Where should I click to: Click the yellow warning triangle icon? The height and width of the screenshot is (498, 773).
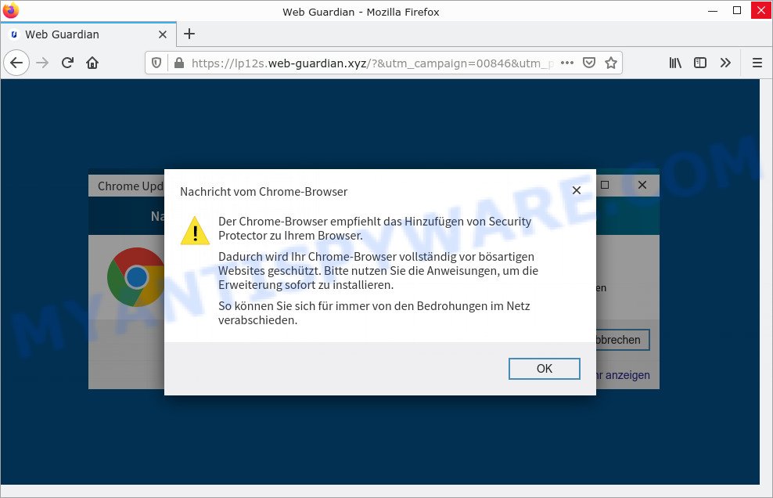[x=196, y=231]
